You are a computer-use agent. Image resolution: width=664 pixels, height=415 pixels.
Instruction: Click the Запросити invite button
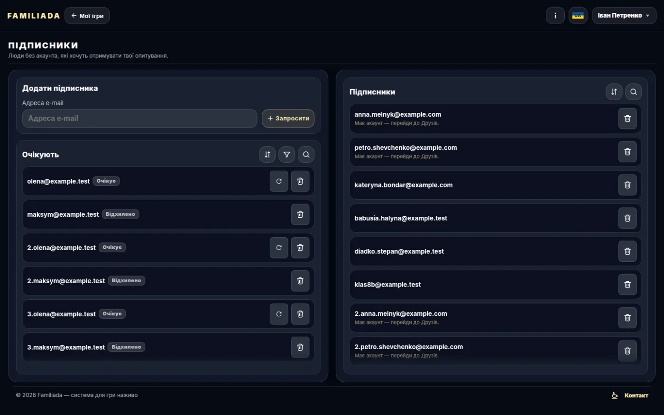coord(288,119)
